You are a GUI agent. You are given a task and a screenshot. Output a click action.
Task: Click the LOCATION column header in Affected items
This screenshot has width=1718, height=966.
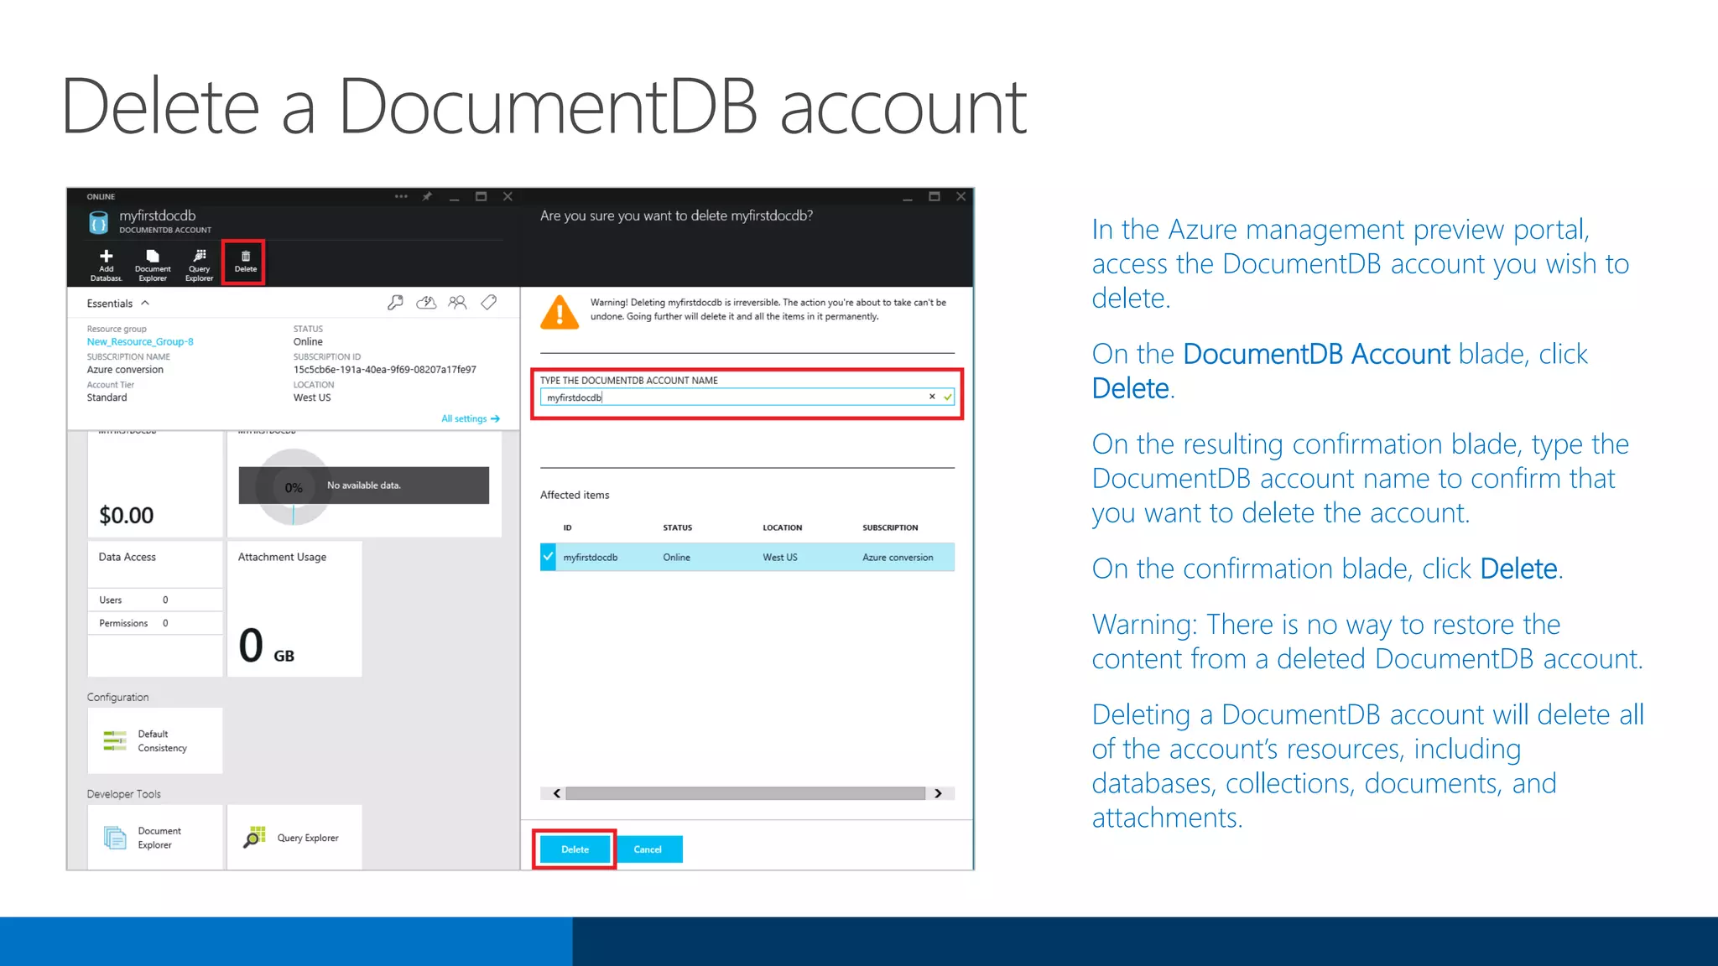point(782,527)
